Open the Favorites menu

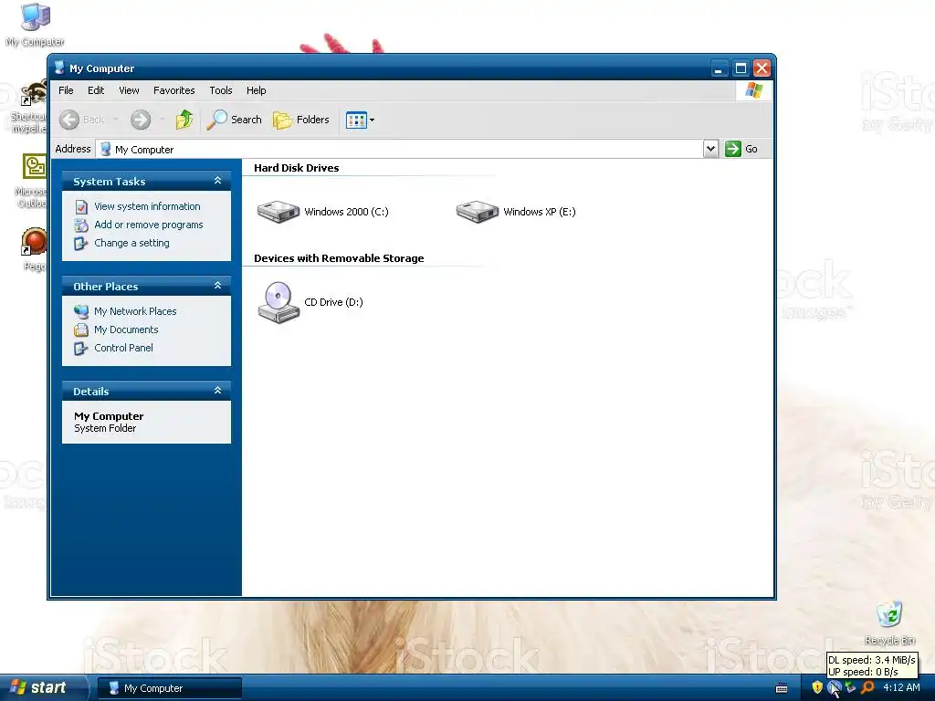click(173, 90)
